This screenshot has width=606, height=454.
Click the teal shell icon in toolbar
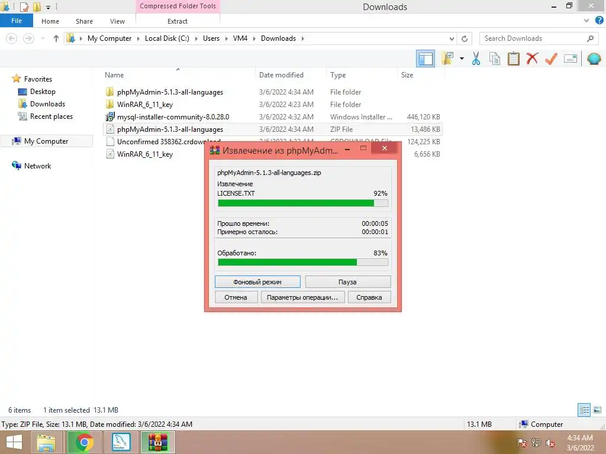(594, 59)
